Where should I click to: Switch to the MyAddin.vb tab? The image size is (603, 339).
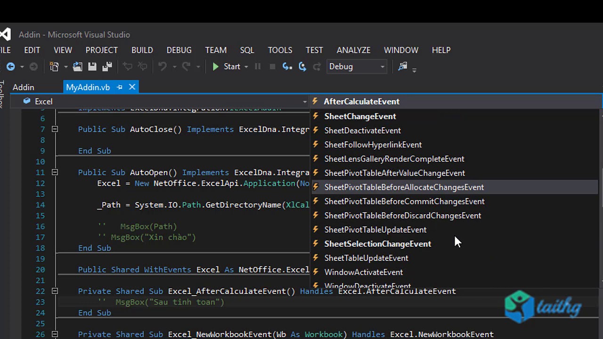tap(88, 87)
